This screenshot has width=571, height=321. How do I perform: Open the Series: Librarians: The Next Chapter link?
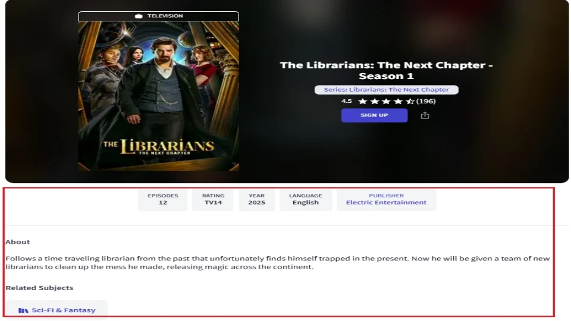coord(387,90)
